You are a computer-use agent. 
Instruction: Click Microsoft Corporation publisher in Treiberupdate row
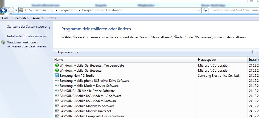tap(214, 66)
